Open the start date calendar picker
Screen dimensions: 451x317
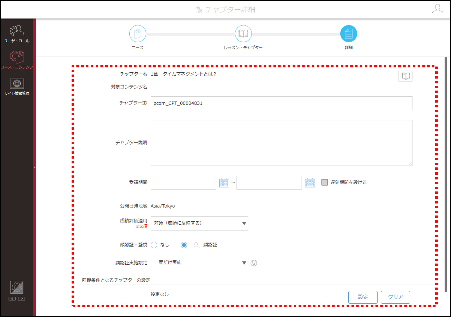coord(224,183)
